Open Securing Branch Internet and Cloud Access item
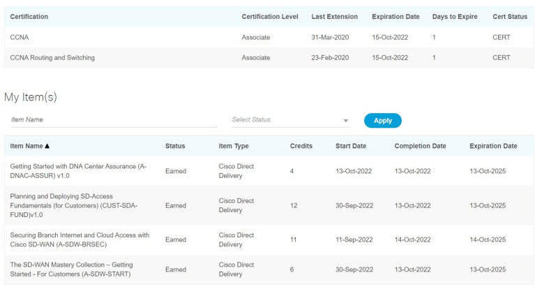 pyautogui.click(x=80, y=240)
